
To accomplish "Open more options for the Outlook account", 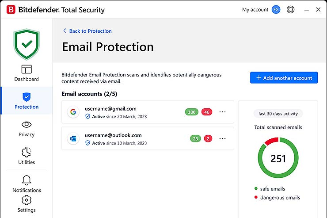I will (222, 138).
